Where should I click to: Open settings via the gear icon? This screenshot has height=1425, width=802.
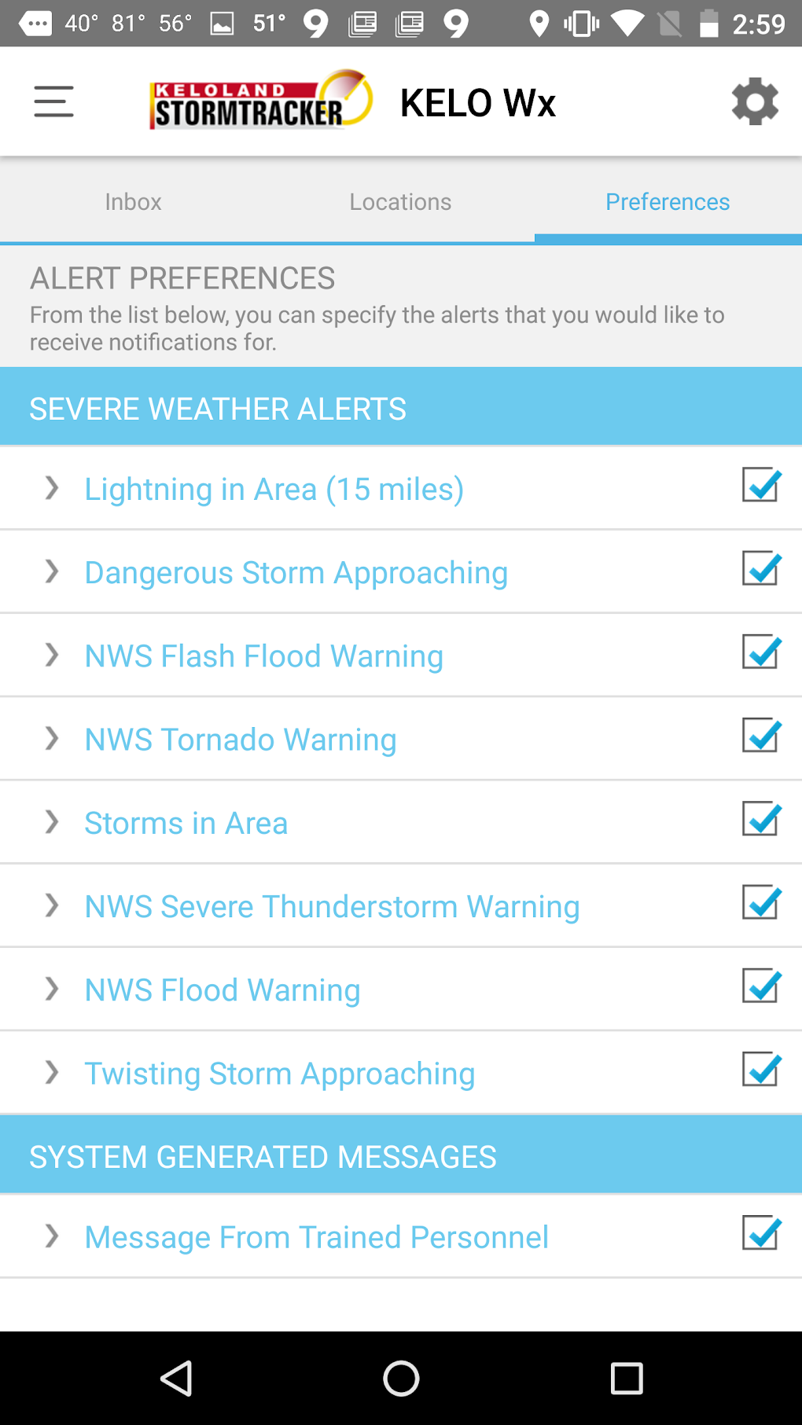[754, 101]
